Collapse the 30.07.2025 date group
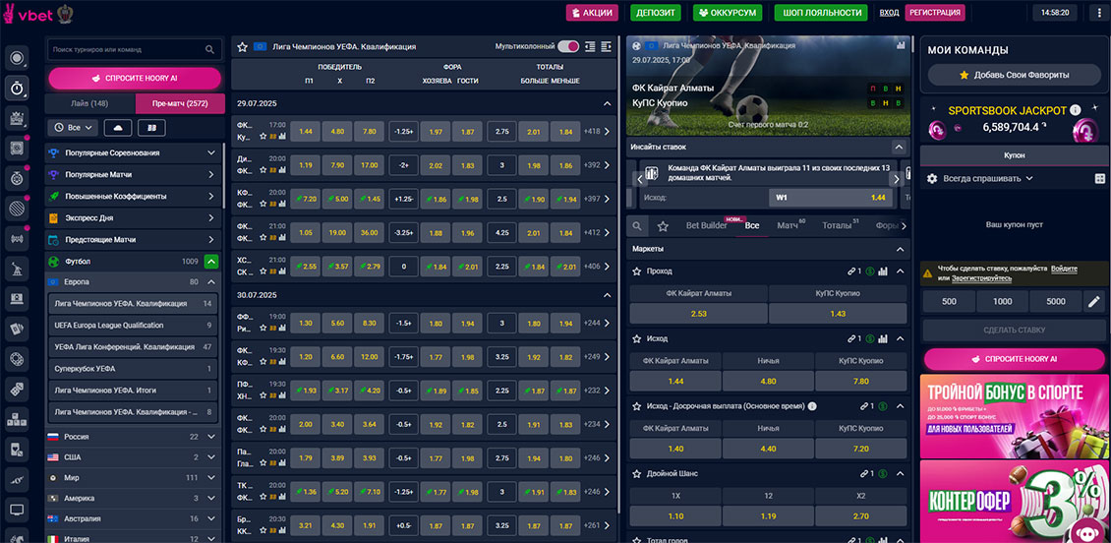Image resolution: width=1111 pixels, height=543 pixels. [x=607, y=295]
